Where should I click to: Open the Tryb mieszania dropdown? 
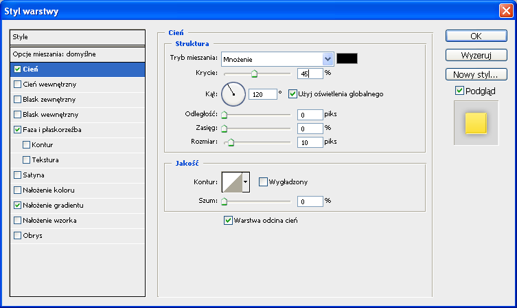[328, 58]
